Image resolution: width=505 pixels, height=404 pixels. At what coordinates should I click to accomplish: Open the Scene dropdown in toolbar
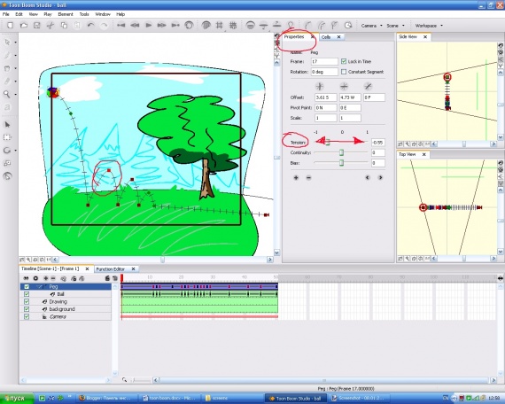point(395,26)
